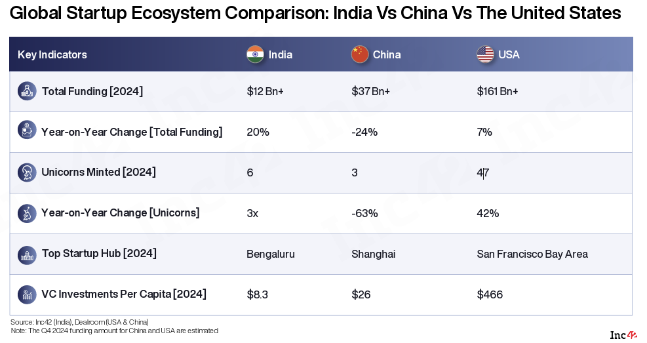Select the USA column header text

click(x=509, y=54)
